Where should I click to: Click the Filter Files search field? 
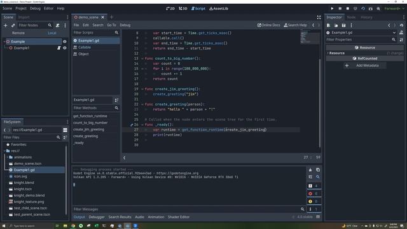pos(32,137)
